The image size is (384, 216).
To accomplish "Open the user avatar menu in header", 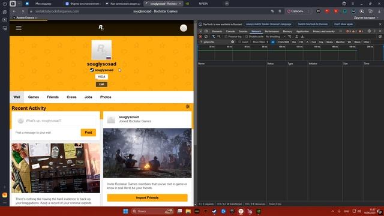I will [184, 28].
